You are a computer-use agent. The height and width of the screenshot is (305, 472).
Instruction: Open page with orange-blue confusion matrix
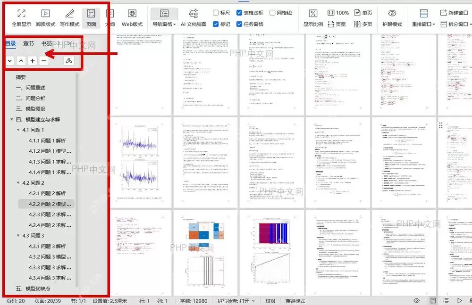pos(205,253)
